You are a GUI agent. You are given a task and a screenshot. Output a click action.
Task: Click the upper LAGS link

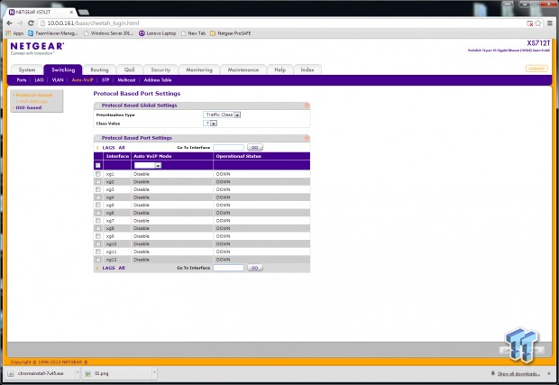click(109, 148)
